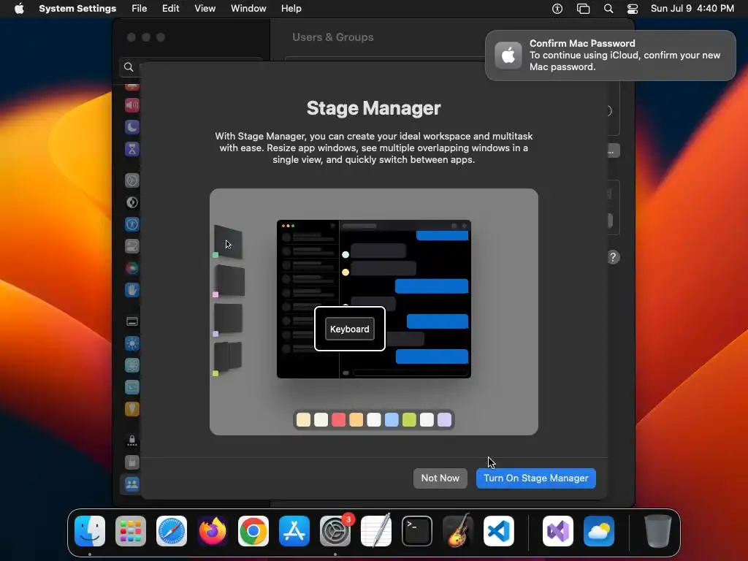Screen dimensions: 748x561
Task: Open Control Center in the menu bar
Action: tap(633, 9)
